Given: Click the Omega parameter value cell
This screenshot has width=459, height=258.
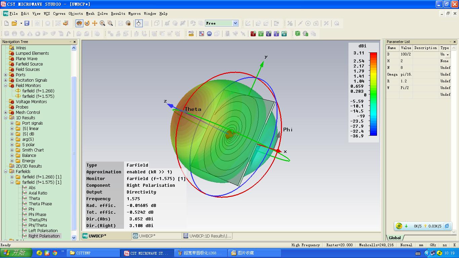Looking at the screenshot, I should coord(406,74).
